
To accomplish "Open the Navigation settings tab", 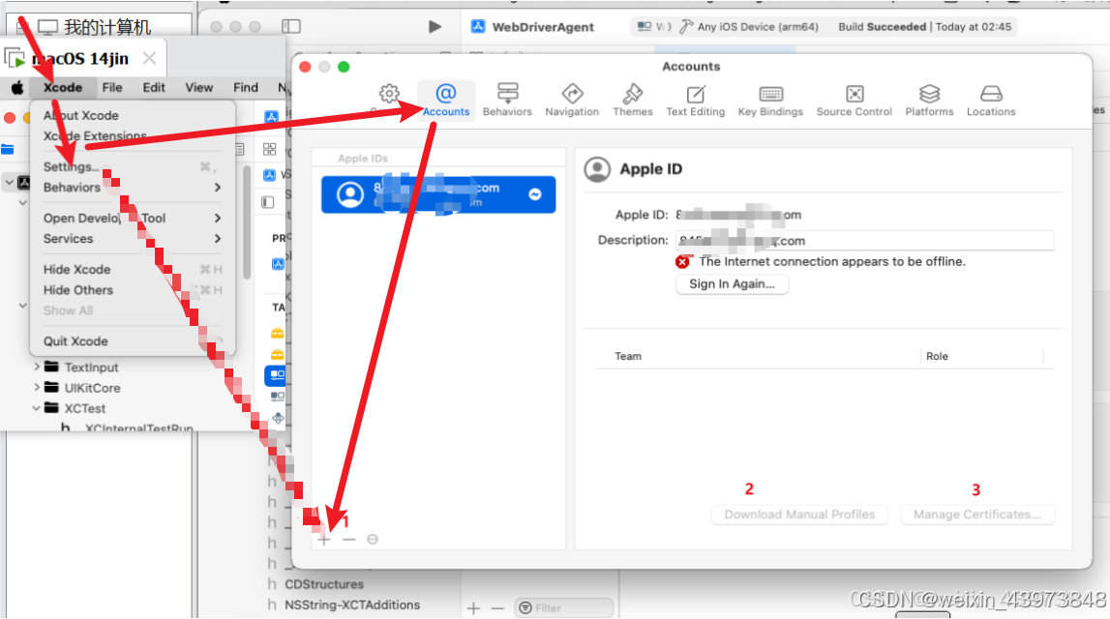I will (x=572, y=99).
